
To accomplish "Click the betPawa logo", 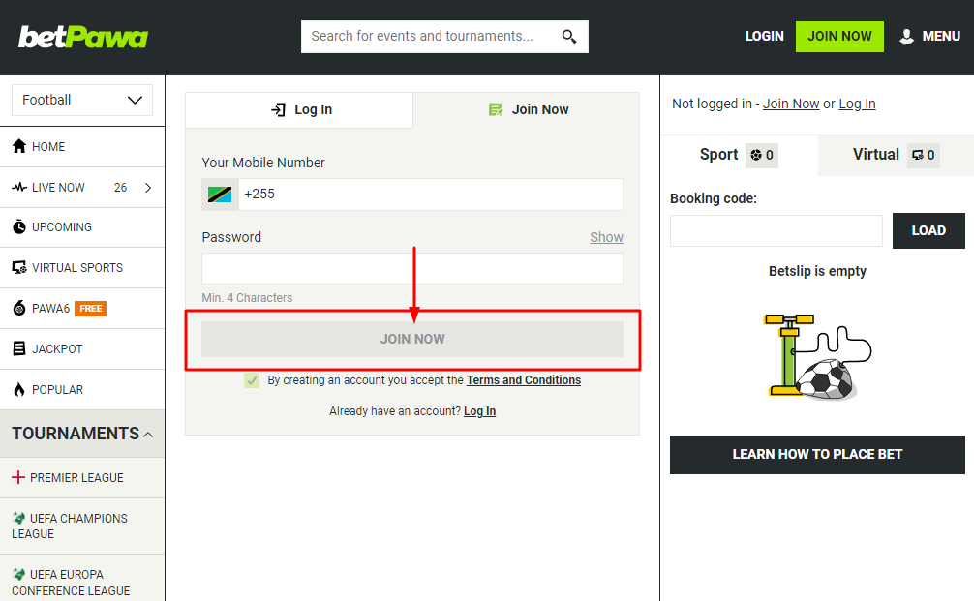I will coord(83,37).
